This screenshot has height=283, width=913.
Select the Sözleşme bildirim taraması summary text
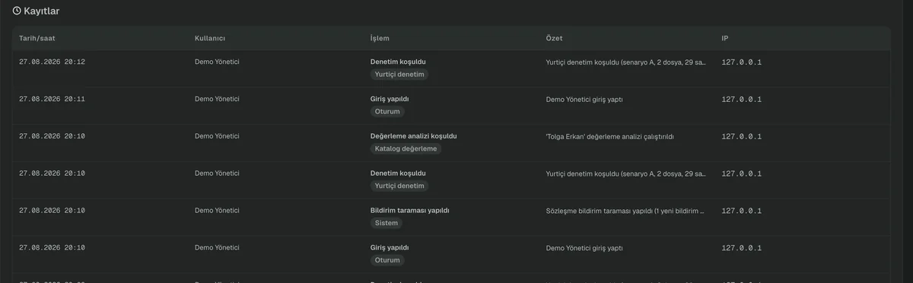pos(625,211)
